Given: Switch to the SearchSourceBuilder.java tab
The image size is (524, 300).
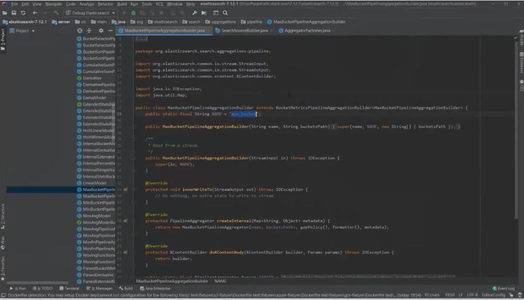Looking at the screenshot, I should point(244,30).
